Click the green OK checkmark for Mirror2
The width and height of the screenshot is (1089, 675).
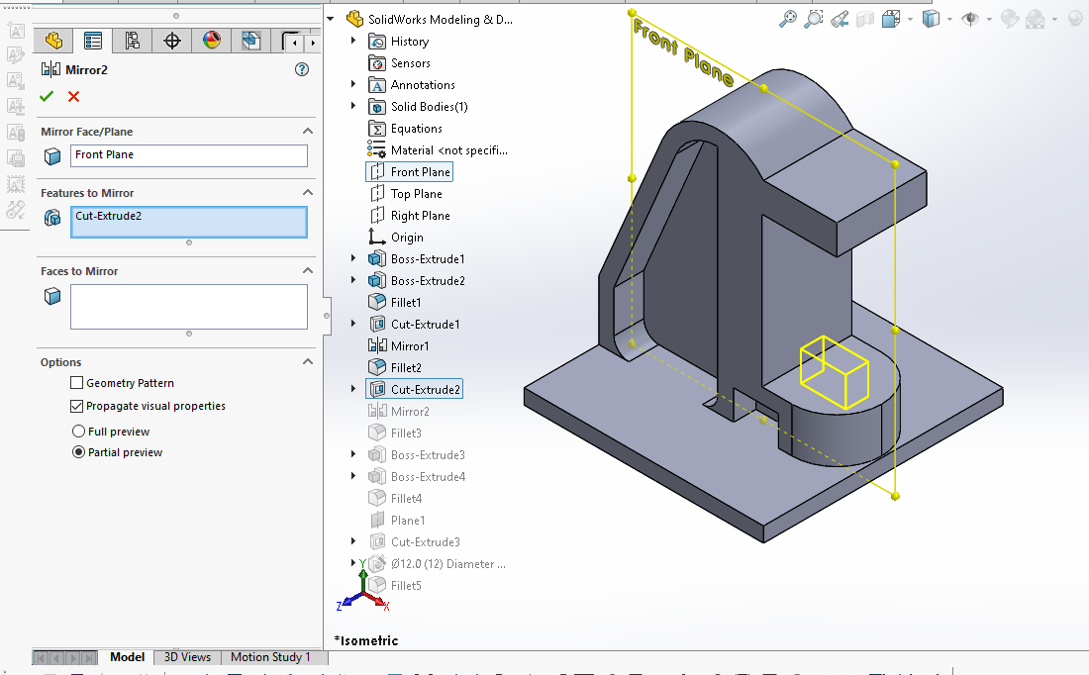pos(46,96)
